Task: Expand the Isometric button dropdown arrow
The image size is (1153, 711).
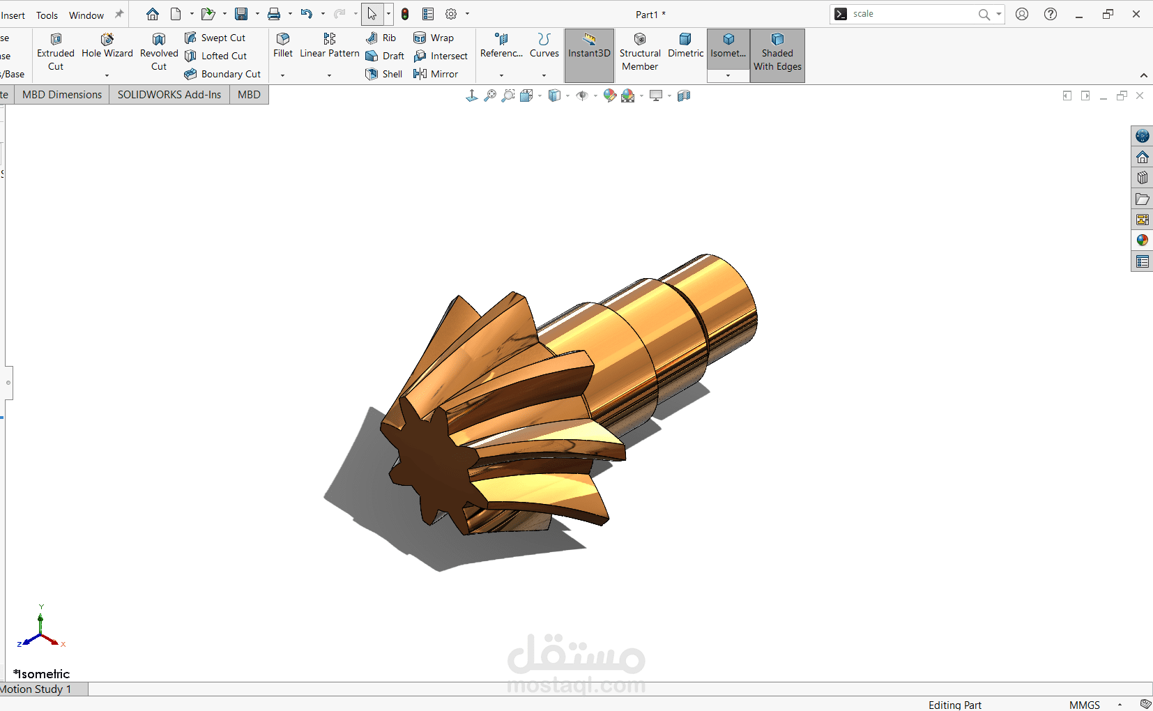Action: 728,75
